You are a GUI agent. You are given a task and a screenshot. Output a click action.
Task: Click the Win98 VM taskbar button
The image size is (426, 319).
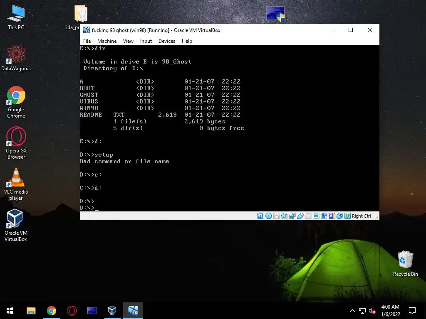(133, 311)
